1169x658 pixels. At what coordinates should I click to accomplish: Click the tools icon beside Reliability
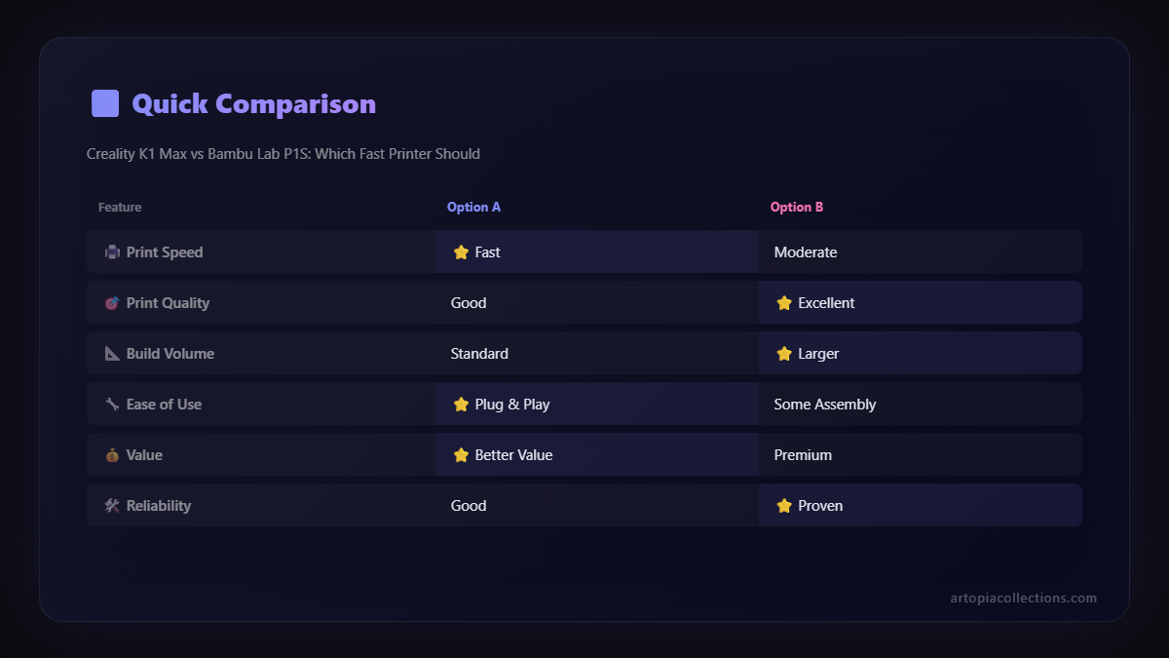(112, 506)
